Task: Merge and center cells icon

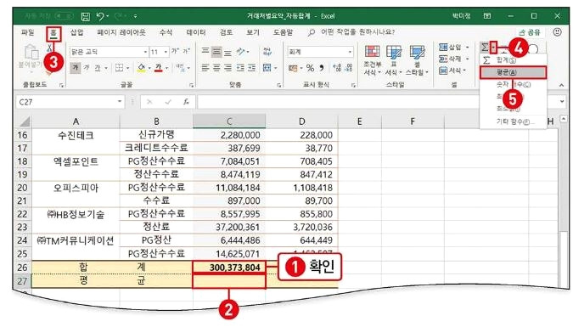Action: pos(267,68)
